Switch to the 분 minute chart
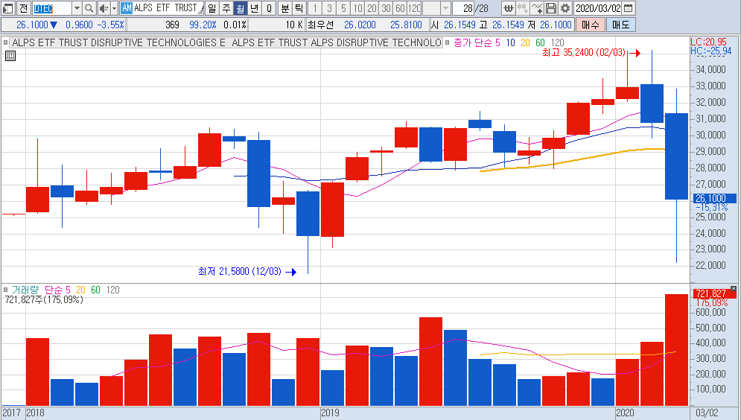The width and height of the screenshot is (741, 420). [x=285, y=8]
